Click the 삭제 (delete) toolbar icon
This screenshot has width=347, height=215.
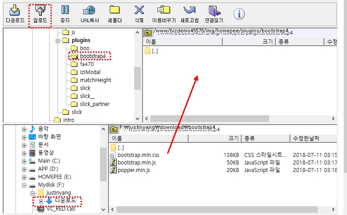coord(139,14)
